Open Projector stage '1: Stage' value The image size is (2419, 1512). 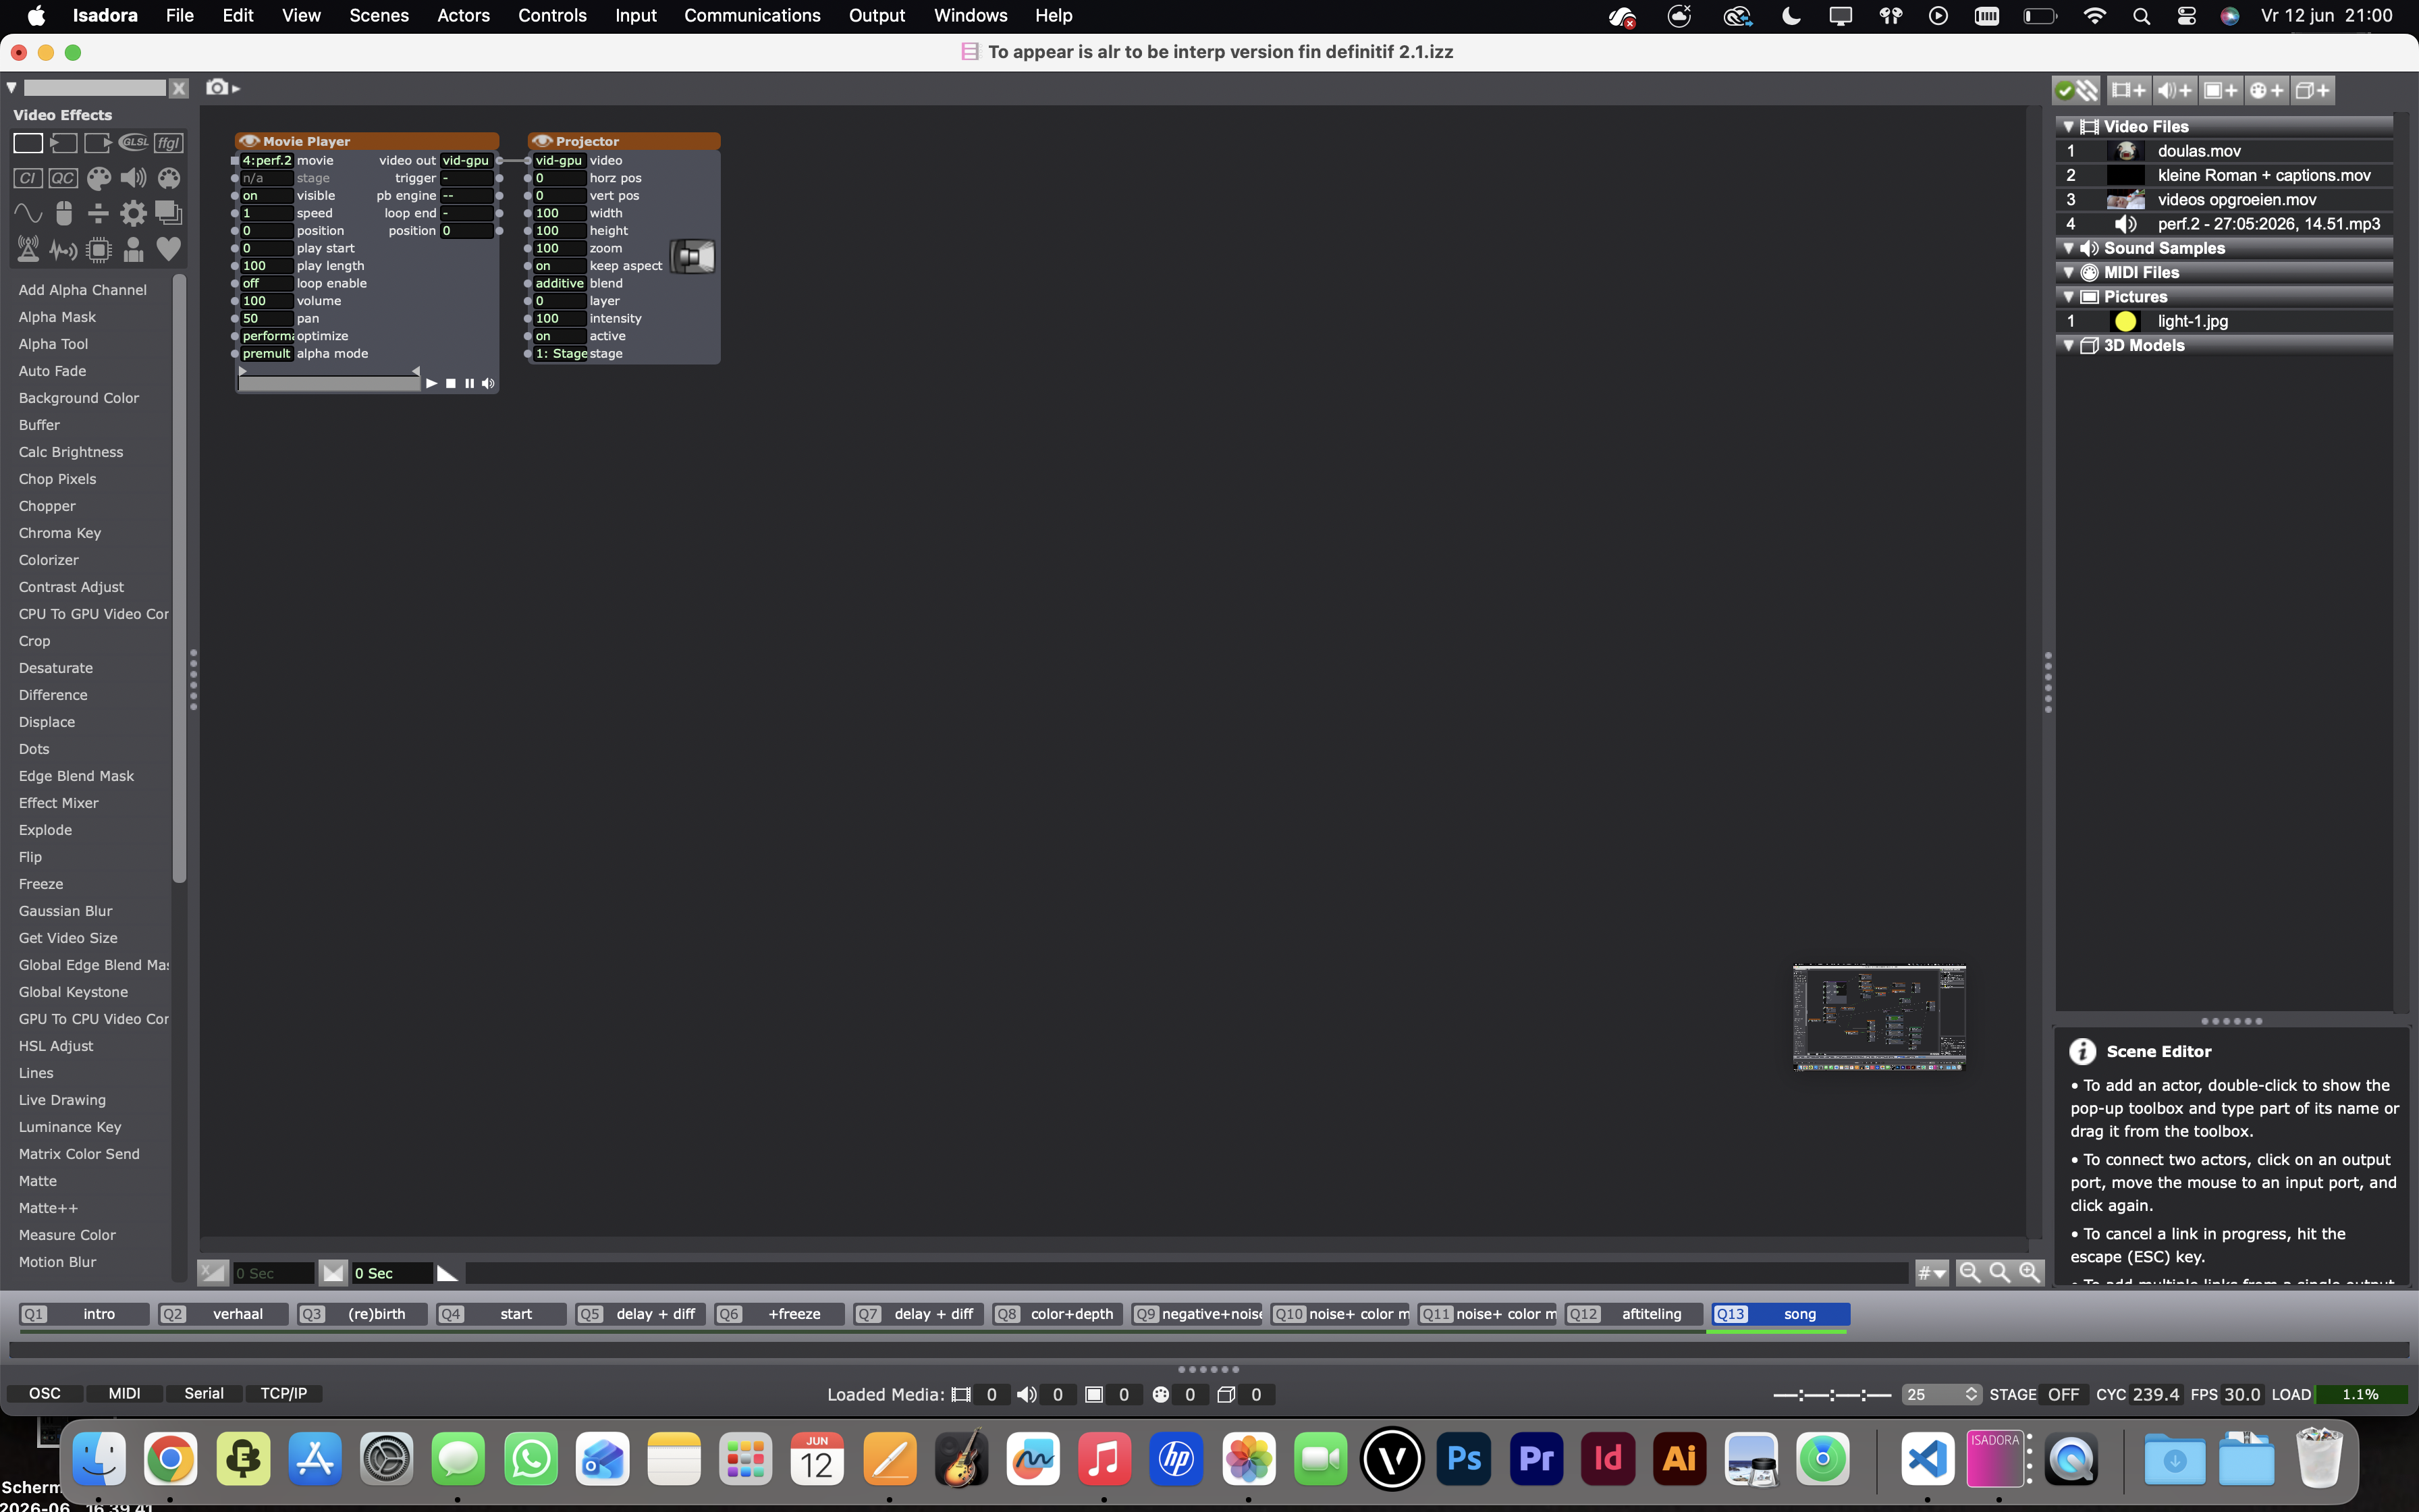560,354
